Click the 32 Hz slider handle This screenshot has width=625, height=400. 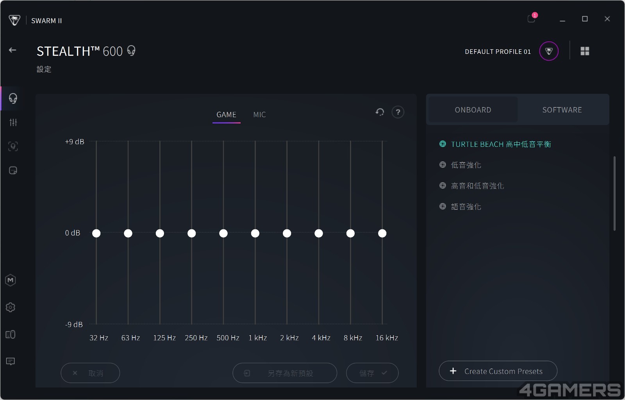point(96,233)
